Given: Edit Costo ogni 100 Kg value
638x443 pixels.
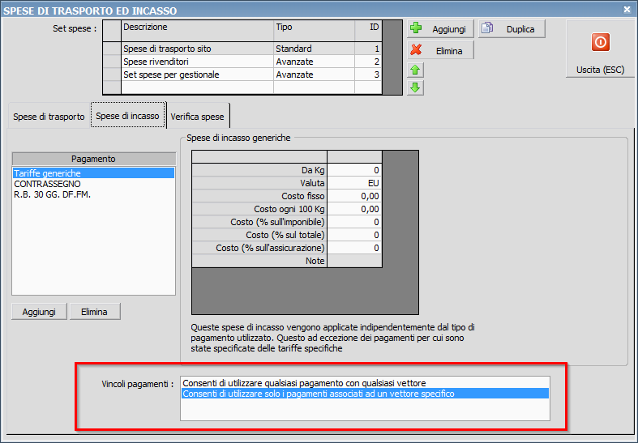Looking at the screenshot, I should pos(354,209).
